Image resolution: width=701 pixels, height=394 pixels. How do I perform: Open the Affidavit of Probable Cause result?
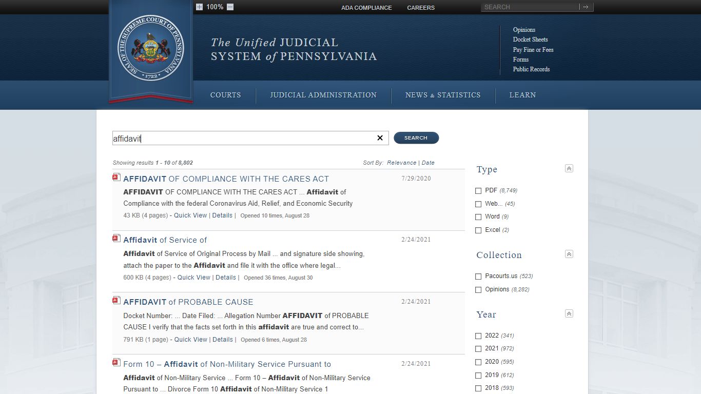(x=188, y=302)
